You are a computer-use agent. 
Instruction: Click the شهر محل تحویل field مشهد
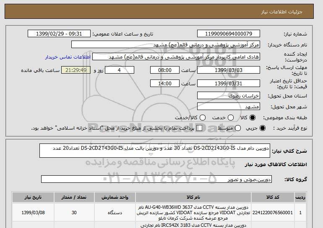pyautogui.click(x=229, y=106)
